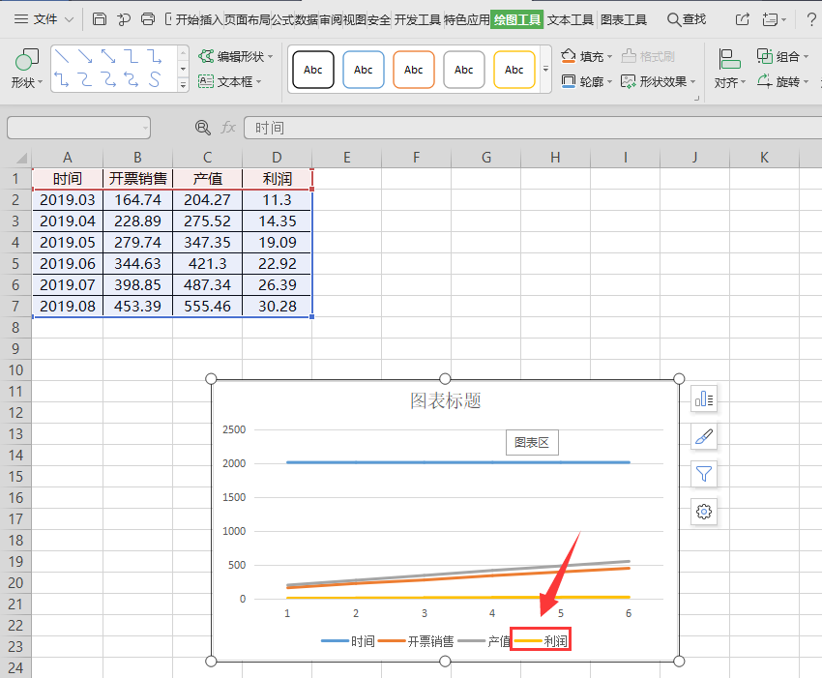Viewport: 822px width, 678px height.
Task: Open the chart filter funnel button
Action: pos(704,474)
